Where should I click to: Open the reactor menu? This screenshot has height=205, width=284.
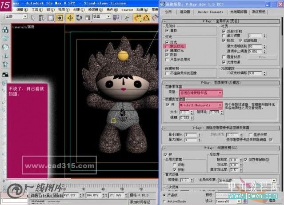point(127,10)
